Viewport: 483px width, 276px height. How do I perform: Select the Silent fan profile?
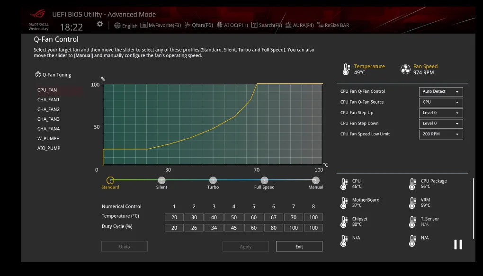pos(161,180)
